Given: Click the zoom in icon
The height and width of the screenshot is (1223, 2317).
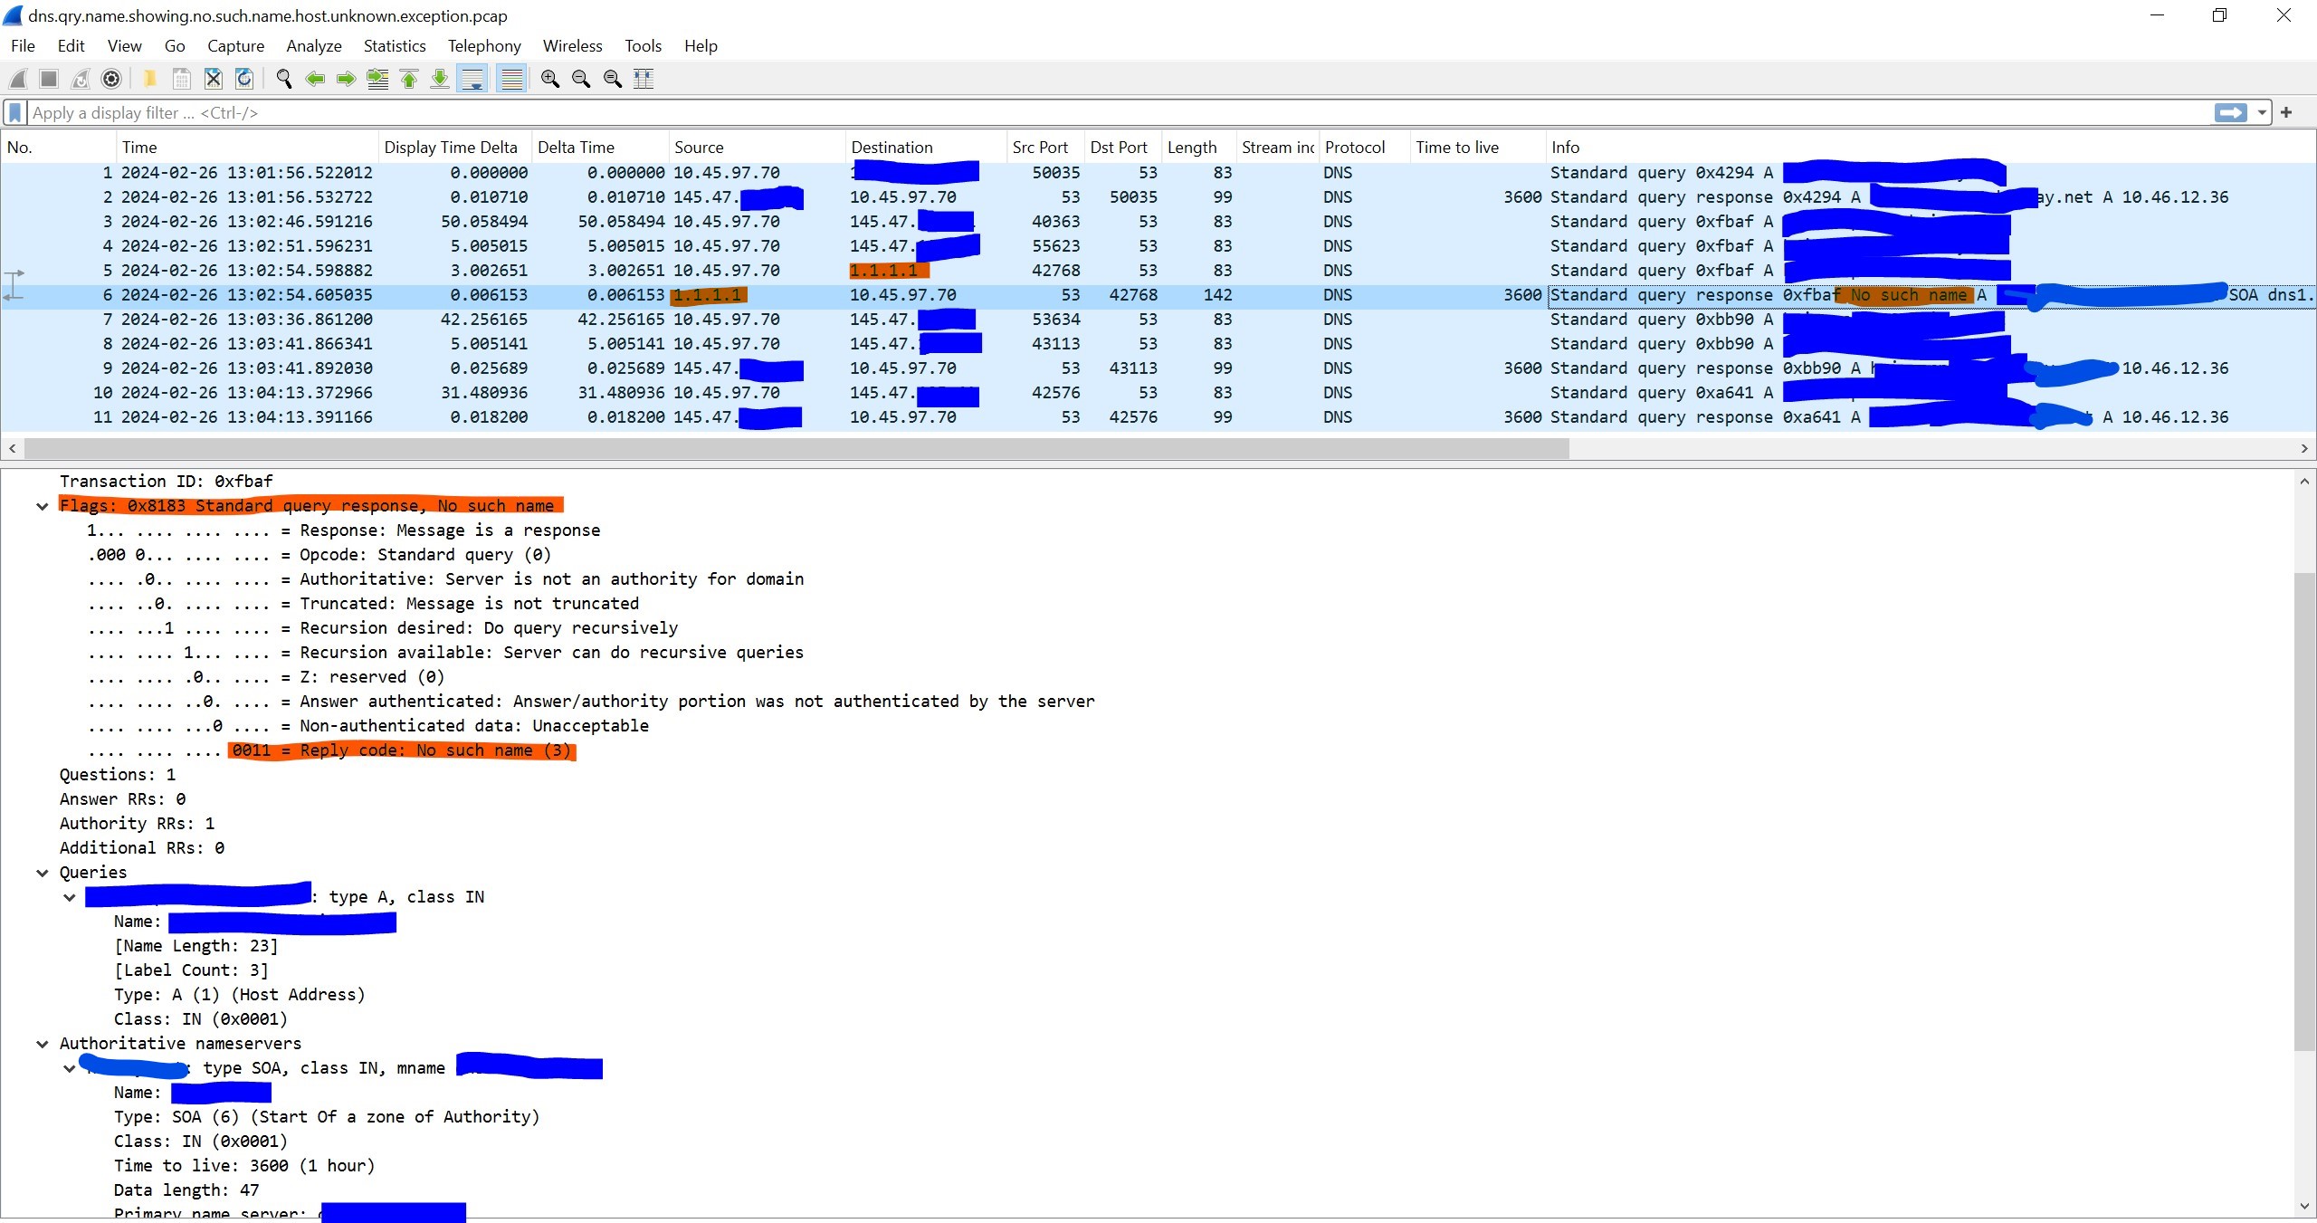Looking at the screenshot, I should [x=549, y=79].
